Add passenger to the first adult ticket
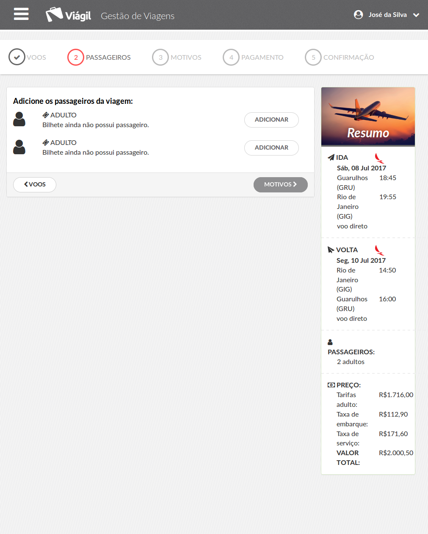 point(271,120)
